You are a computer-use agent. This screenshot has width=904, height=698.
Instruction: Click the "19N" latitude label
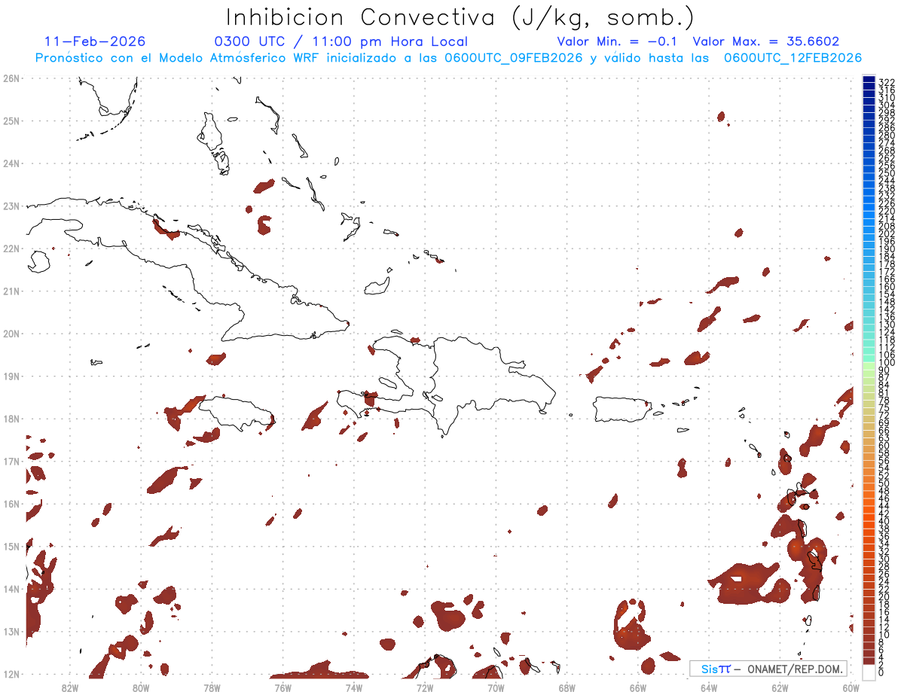11,376
